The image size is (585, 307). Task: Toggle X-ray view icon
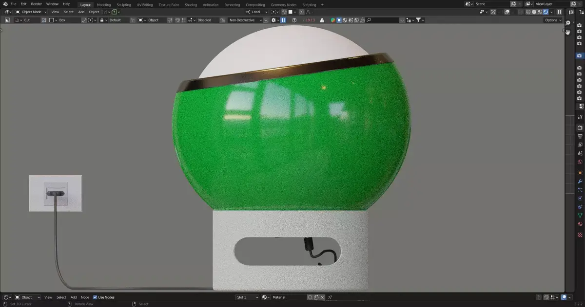tap(521, 12)
